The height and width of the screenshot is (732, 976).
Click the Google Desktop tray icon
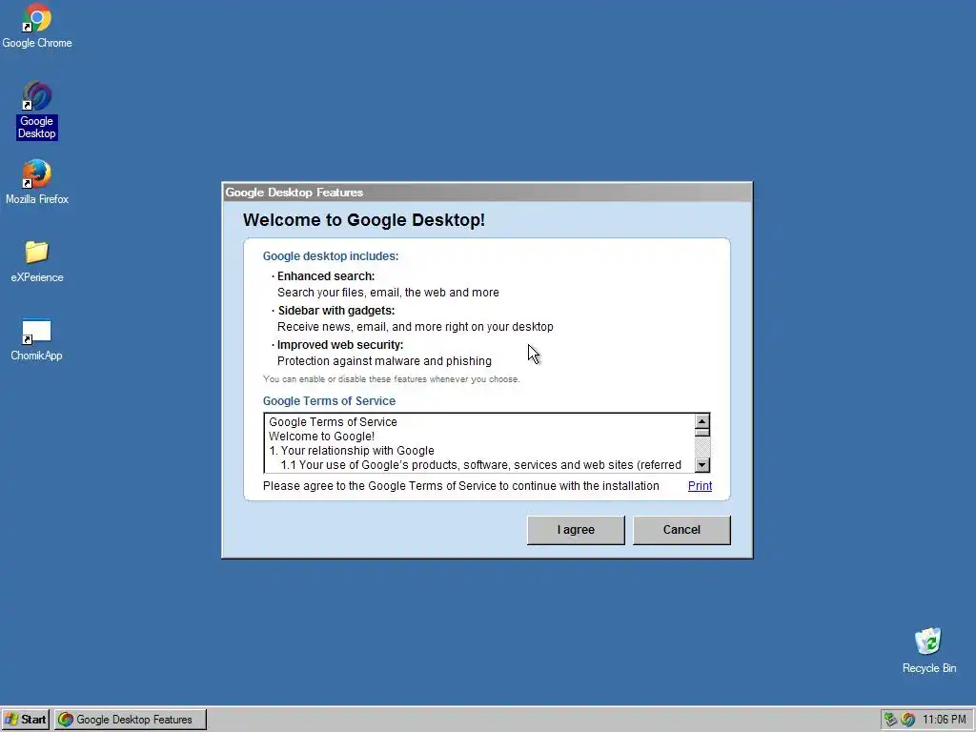pos(908,720)
